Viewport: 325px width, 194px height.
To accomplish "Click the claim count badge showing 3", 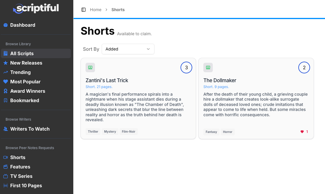I will pyautogui.click(x=186, y=67).
